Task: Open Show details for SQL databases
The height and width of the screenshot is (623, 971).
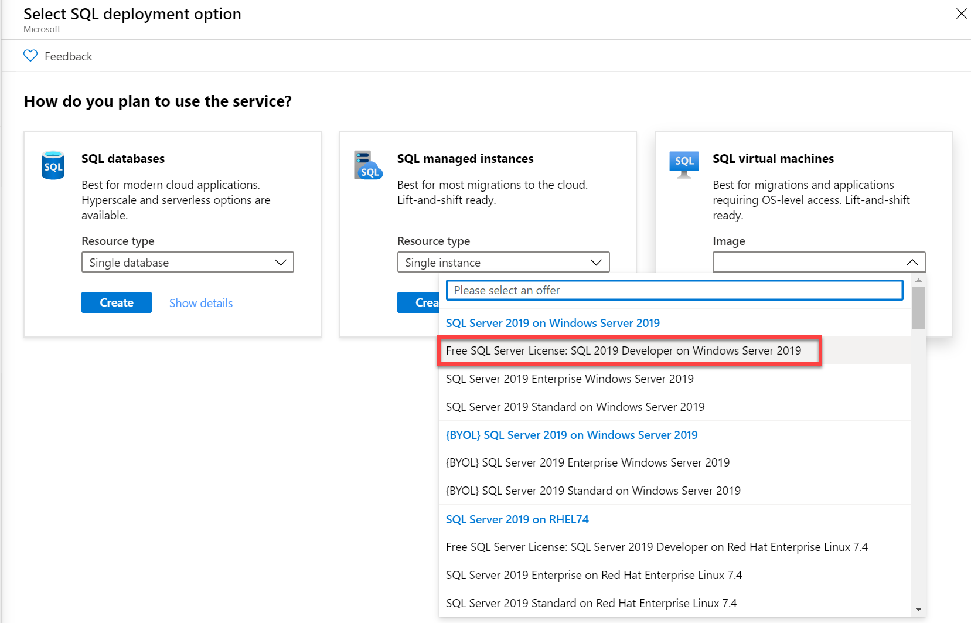Action: [201, 303]
